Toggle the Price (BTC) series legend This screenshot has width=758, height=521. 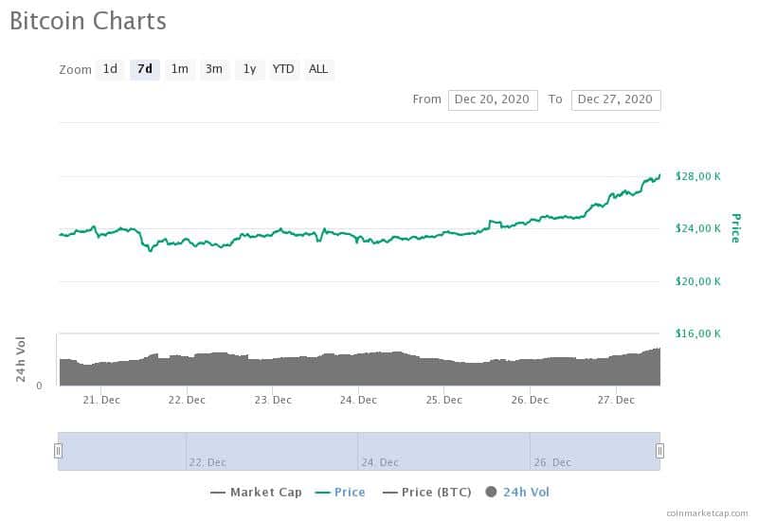(427, 493)
